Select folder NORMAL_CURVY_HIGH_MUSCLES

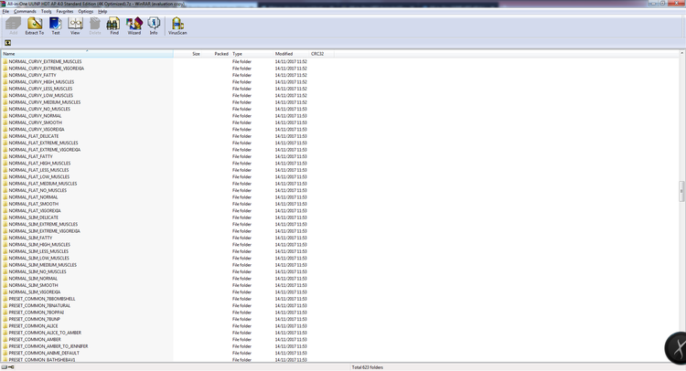41,81
